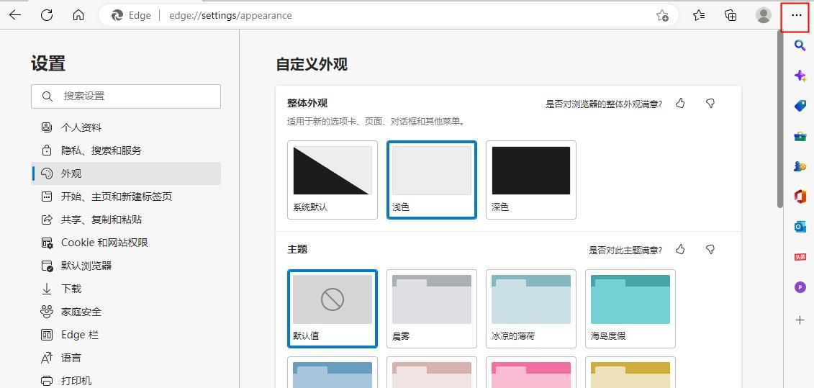Select the 深色 appearance option
Screen dimensions: 814x388
coord(531,179)
